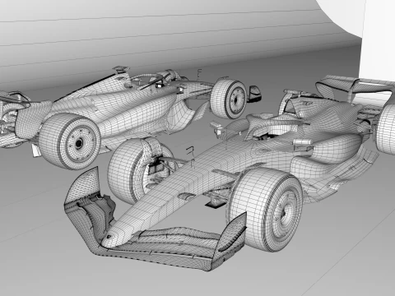
Task: Select the nearest large front wheel of the foreground car
Action: 266,210
